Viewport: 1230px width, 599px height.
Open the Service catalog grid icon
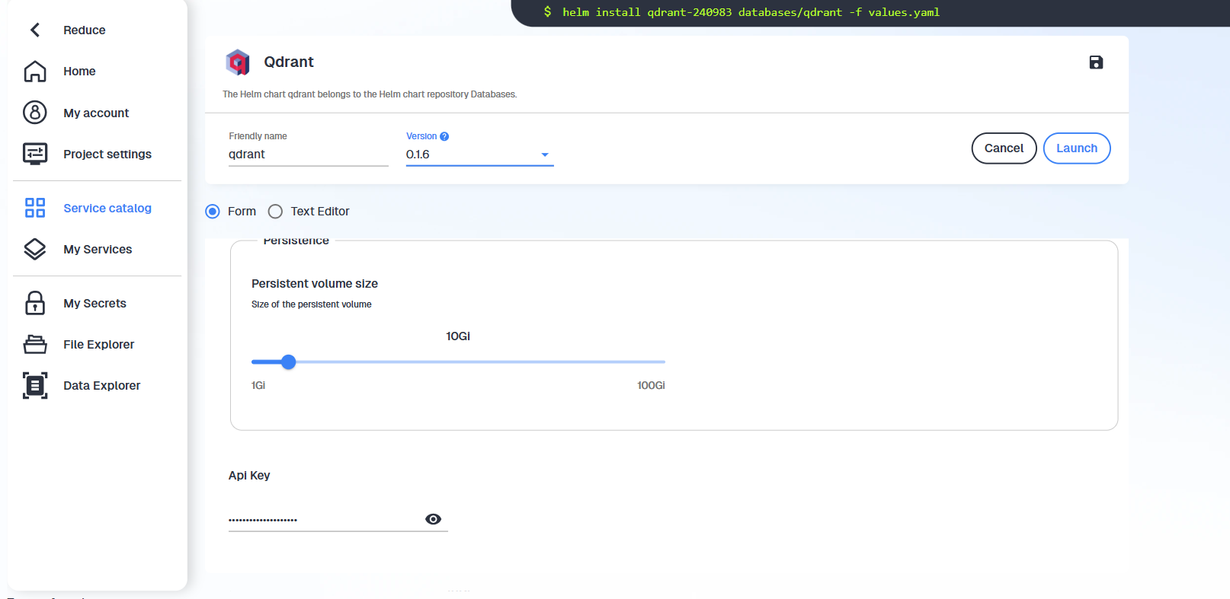tap(35, 208)
